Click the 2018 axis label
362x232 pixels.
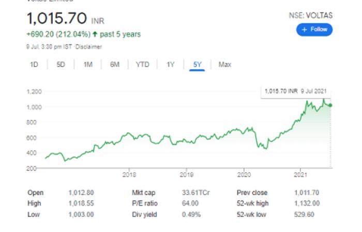(129, 175)
